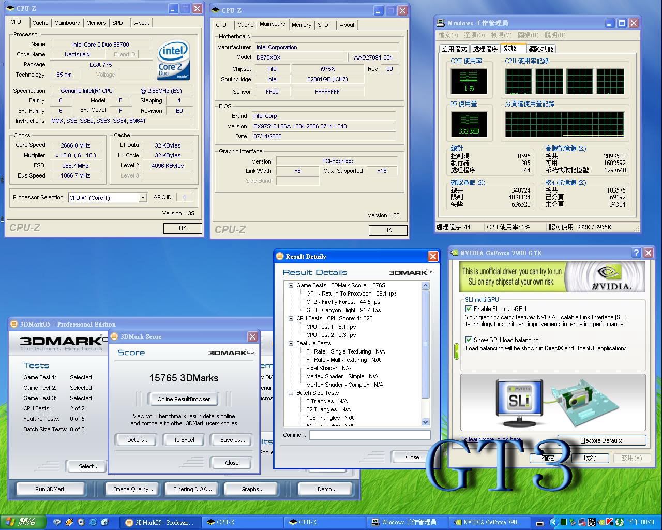Screen dimensions: 662x530
Task: Click the SLI monitor illustration
Action: pyautogui.click(x=519, y=401)
